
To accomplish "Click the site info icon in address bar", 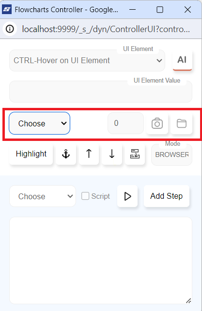I will [10, 29].
